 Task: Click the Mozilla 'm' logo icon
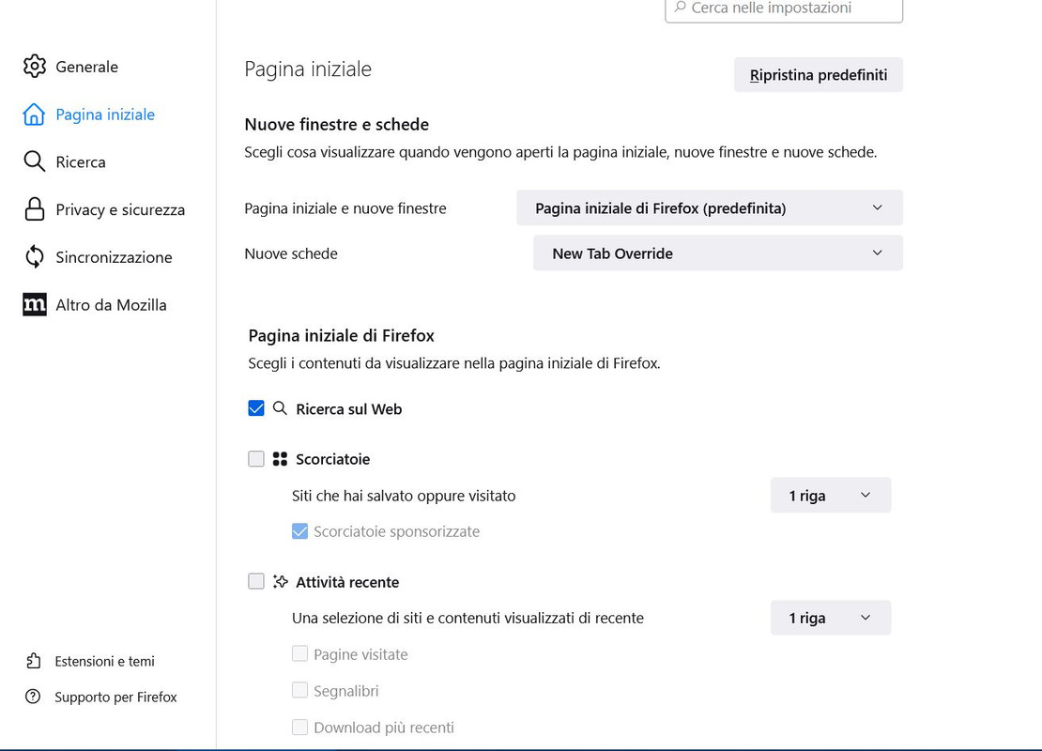click(x=35, y=304)
